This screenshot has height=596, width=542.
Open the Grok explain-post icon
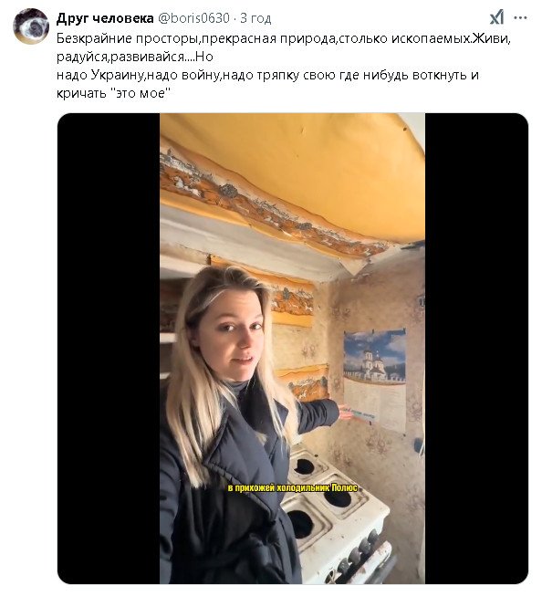point(496,18)
